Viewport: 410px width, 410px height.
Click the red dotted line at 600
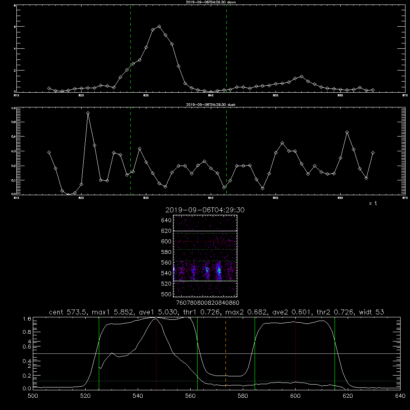click(296, 353)
